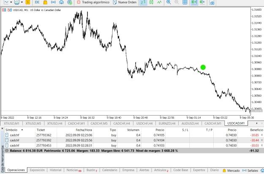
Task: Open the Alertas tab
Action: pyautogui.click(x=144, y=170)
